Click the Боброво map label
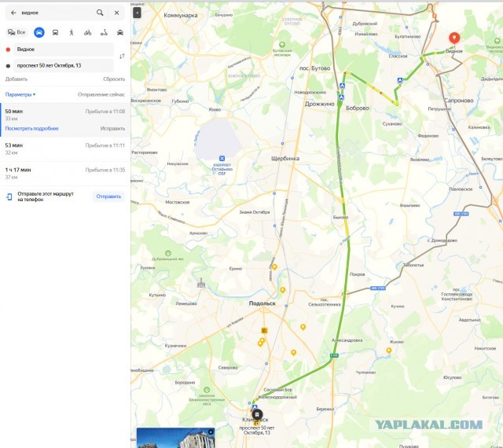The height and width of the screenshot is (448, 503). click(358, 108)
